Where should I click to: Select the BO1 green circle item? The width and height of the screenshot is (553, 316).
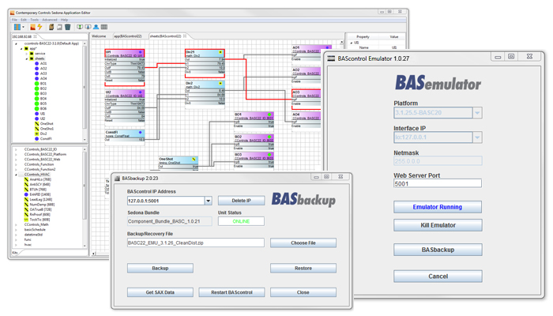[36, 84]
